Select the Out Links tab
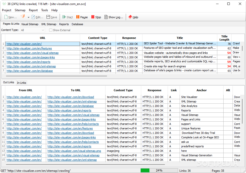The height and width of the screenshot is (173, 246). 9,82
